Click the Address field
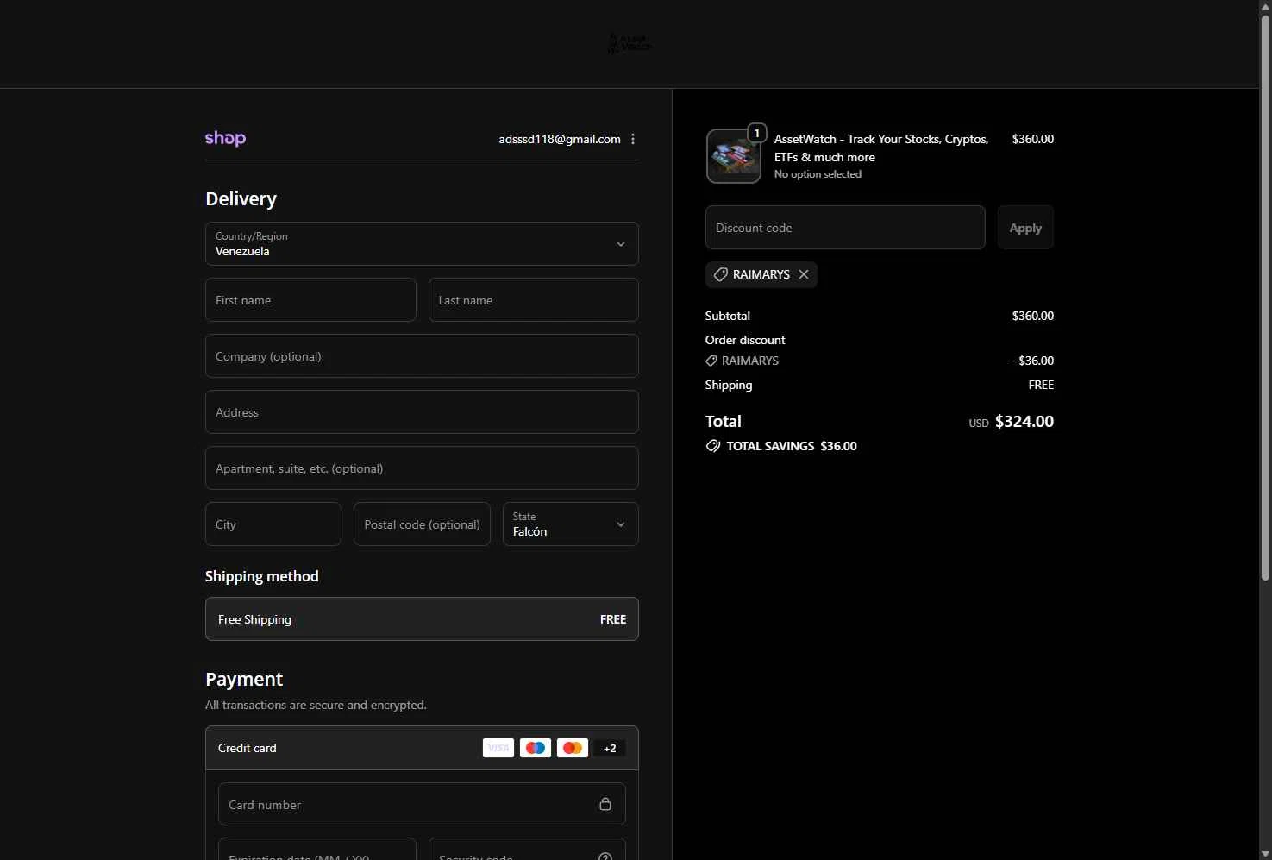The height and width of the screenshot is (860, 1272). [x=422, y=411]
